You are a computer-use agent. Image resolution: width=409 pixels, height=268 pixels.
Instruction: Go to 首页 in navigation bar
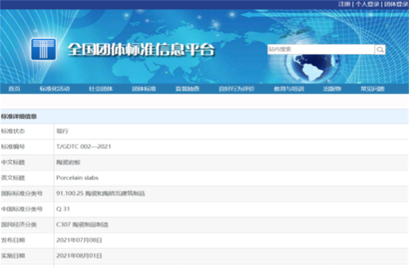pos(14,89)
